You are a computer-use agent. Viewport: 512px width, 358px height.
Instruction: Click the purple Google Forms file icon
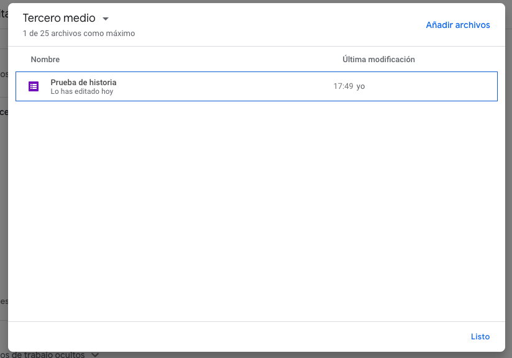pos(34,86)
